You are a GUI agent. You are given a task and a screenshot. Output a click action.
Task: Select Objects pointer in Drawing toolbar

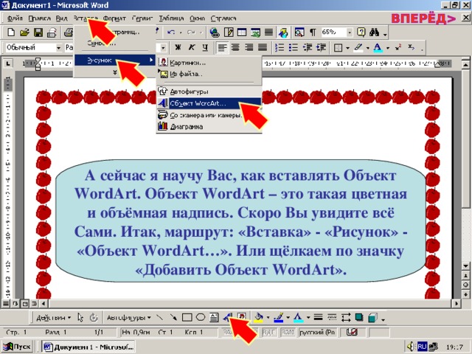pos(80,317)
